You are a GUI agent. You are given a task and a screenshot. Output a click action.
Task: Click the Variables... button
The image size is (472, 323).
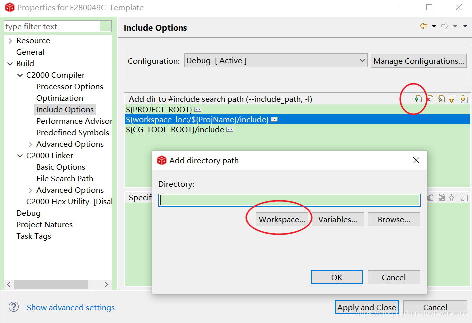coord(338,219)
